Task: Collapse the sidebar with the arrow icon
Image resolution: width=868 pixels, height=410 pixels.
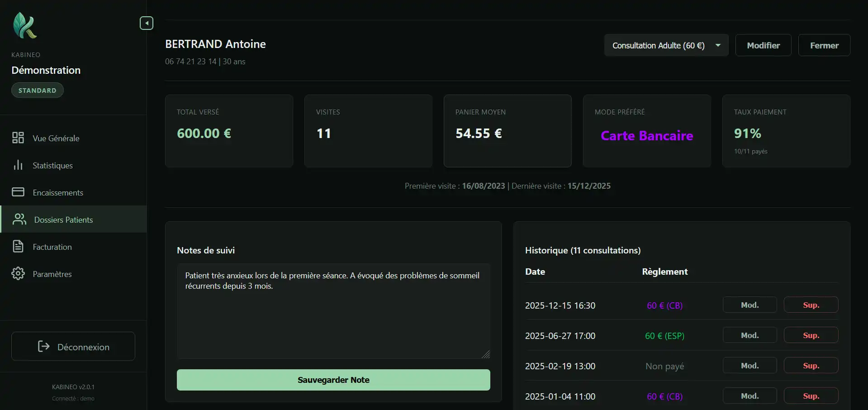Action: pyautogui.click(x=146, y=23)
